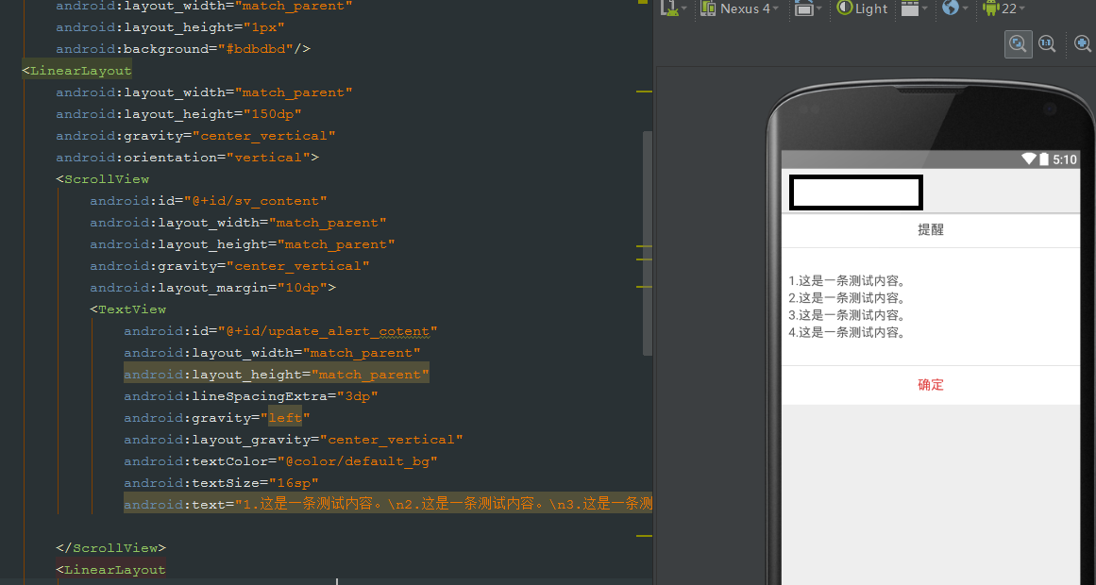Click preview line 4.这是一条测试内容。
Image resolution: width=1096 pixels, height=585 pixels.
coord(848,333)
